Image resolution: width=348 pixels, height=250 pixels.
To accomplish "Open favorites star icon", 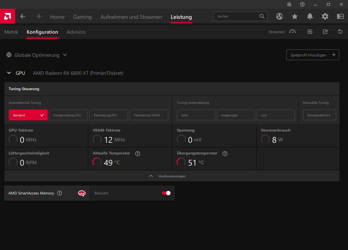I will (x=295, y=16).
